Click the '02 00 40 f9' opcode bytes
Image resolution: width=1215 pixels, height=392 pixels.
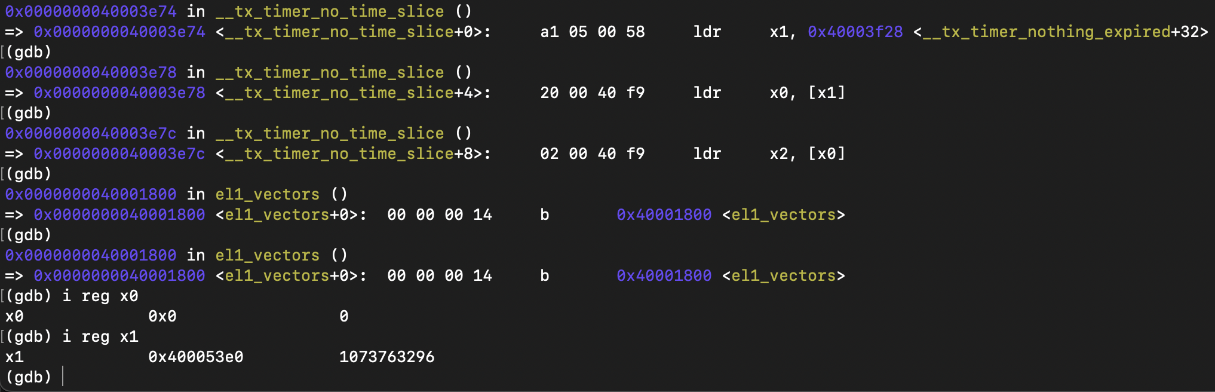(x=593, y=154)
